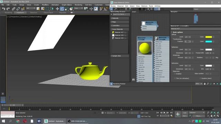Click the zoom magnifier in Material Editor status bar
The image size is (221, 124).
[208, 84]
